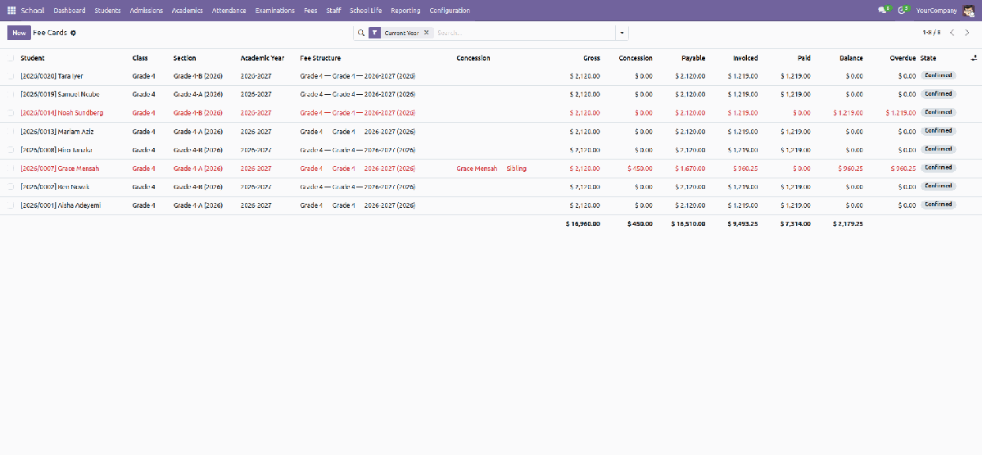Open the Students menu
This screenshot has height=455, width=982.
pos(108,11)
